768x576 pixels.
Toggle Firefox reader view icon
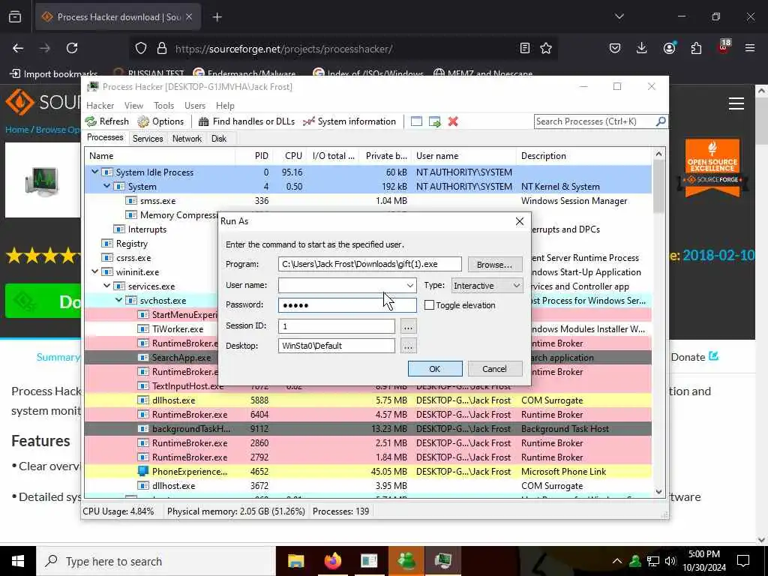coord(524,48)
